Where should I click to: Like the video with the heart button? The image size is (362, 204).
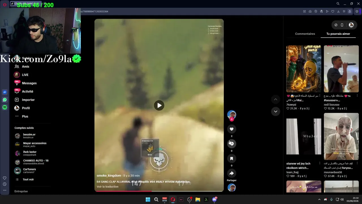point(232,129)
